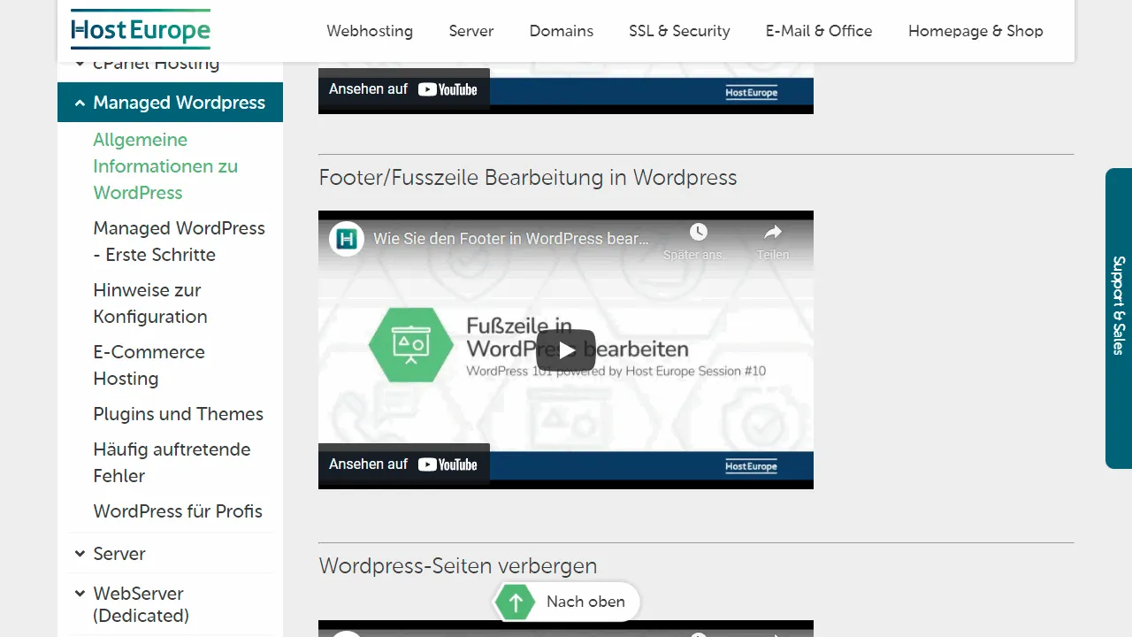Click the Server sidebar item label

119,554
